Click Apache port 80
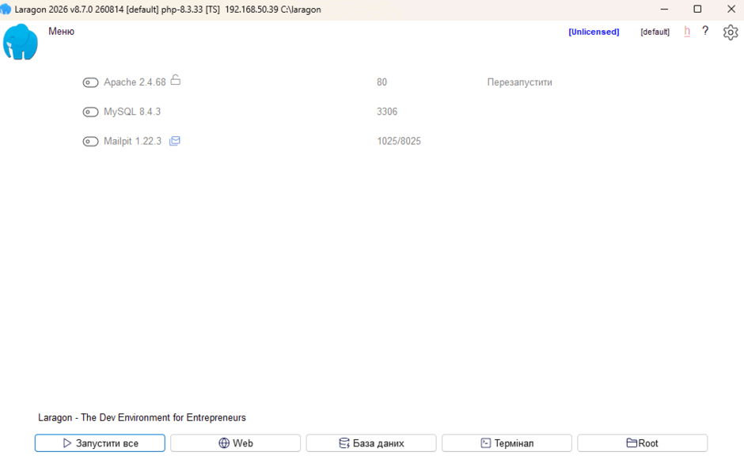Image resolution: width=744 pixels, height=471 pixels. pos(382,82)
